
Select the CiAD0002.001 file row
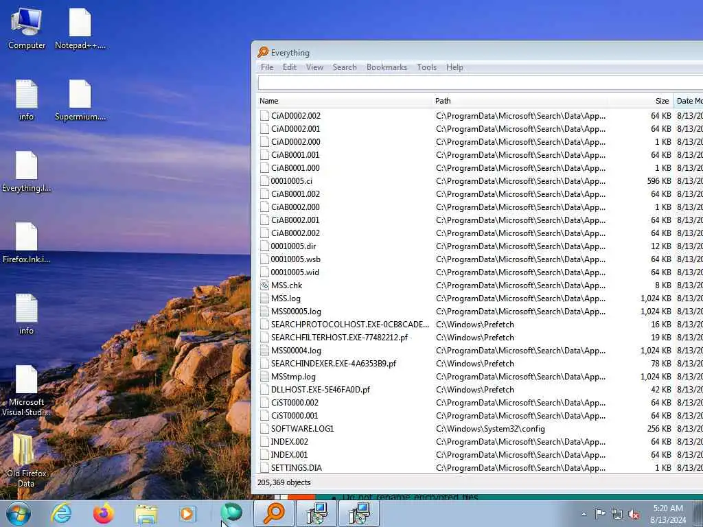[x=480, y=128]
